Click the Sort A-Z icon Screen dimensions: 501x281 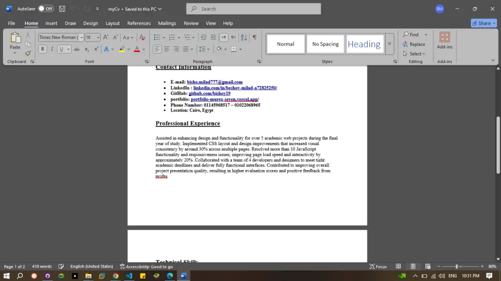pyautogui.click(x=244, y=37)
